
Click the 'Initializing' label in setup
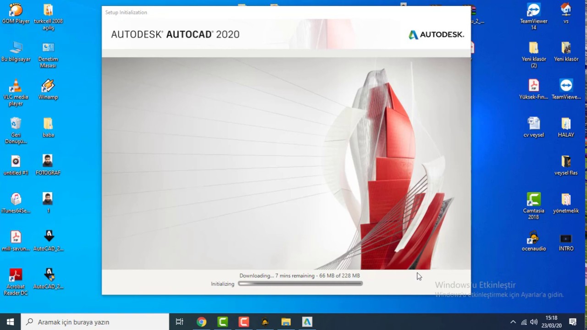pos(222,284)
